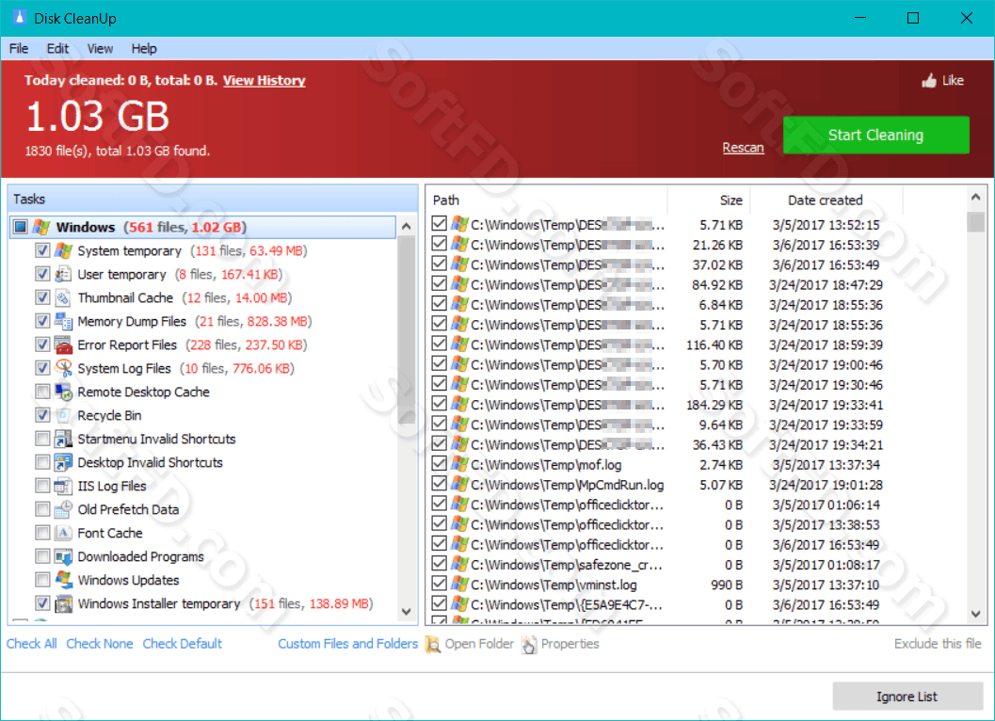Sort files by the Size column header
995x721 pixels.
click(709, 200)
